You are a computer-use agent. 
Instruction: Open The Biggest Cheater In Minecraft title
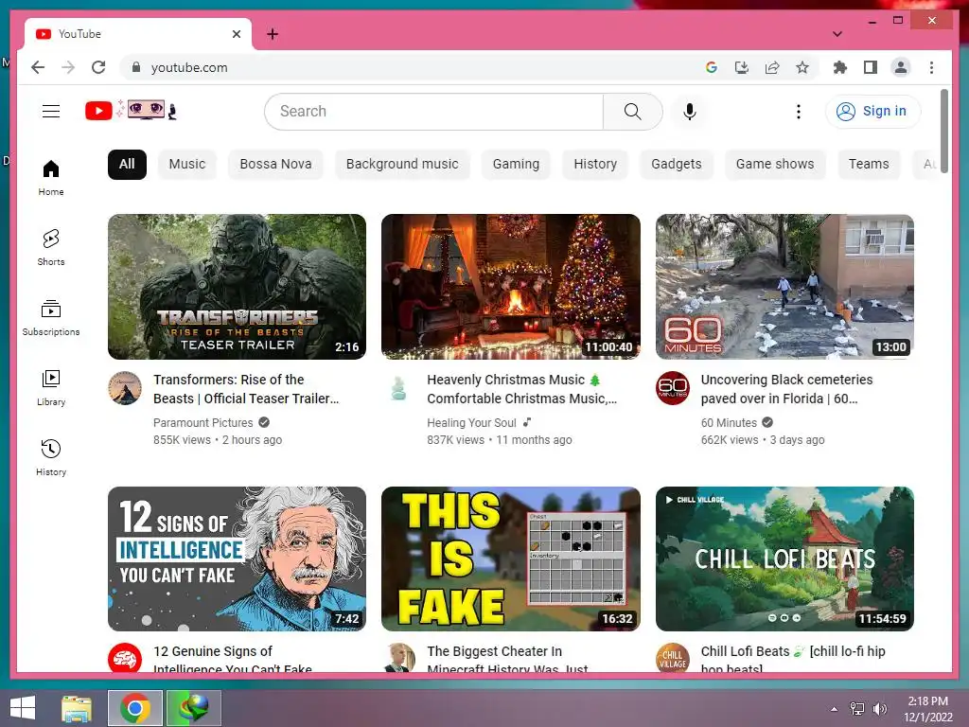pos(507,659)
